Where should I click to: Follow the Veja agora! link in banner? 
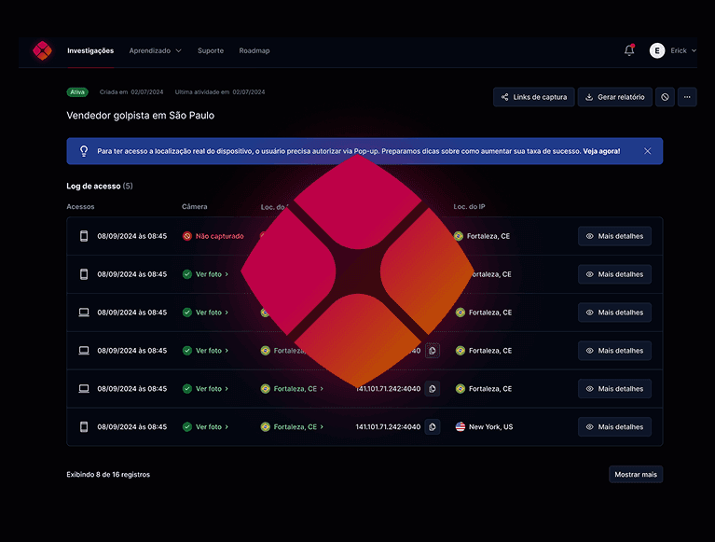(601, 151)
